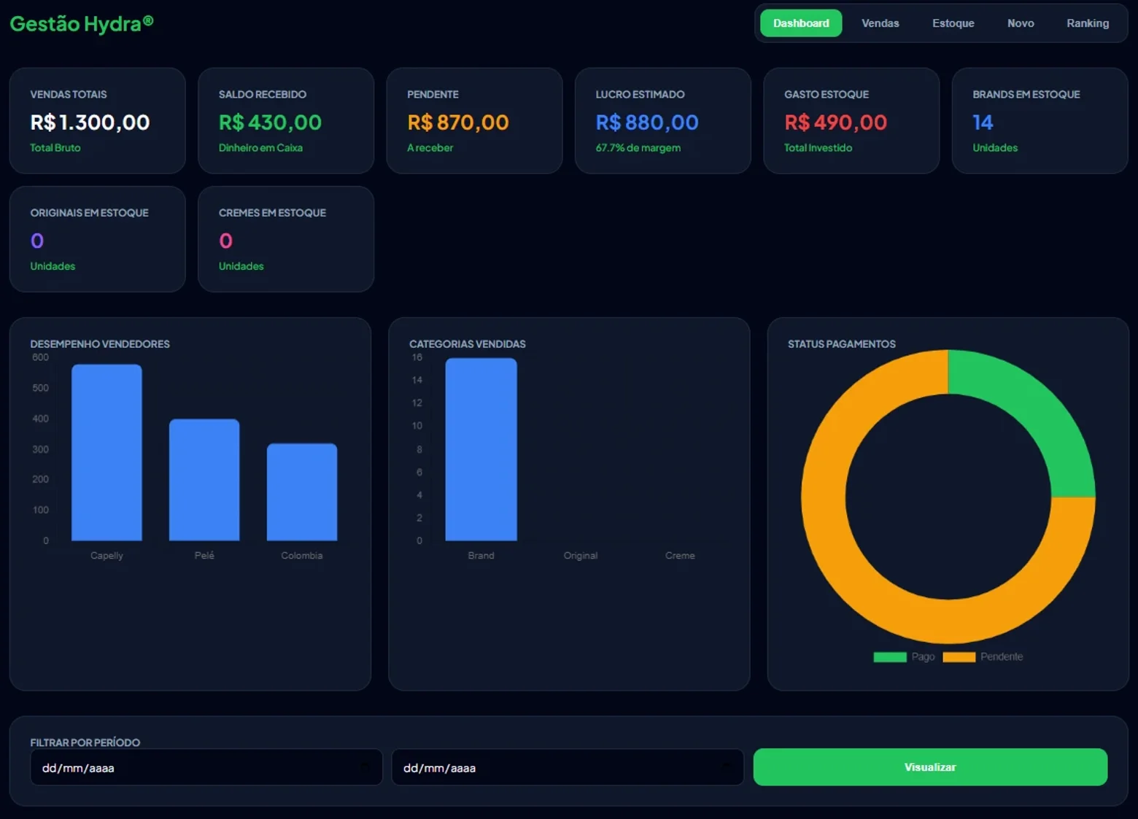The image size is (1138, 819).
Task: Click the Capelly bar in Desempenho Vendedores
Action: 107,452
